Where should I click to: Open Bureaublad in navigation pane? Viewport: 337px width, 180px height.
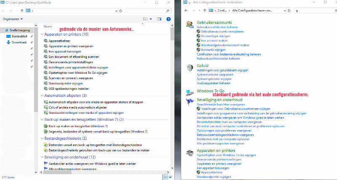(x=17, y=36)
